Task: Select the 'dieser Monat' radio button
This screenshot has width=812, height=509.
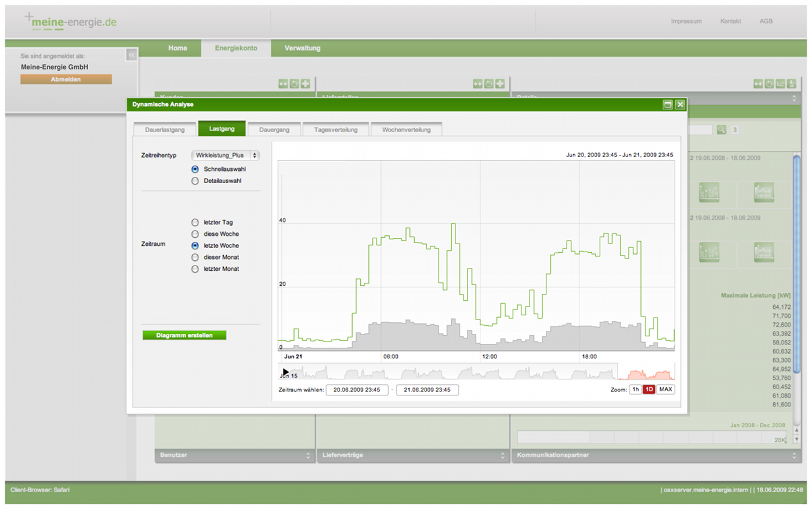Action: point(195,257)
